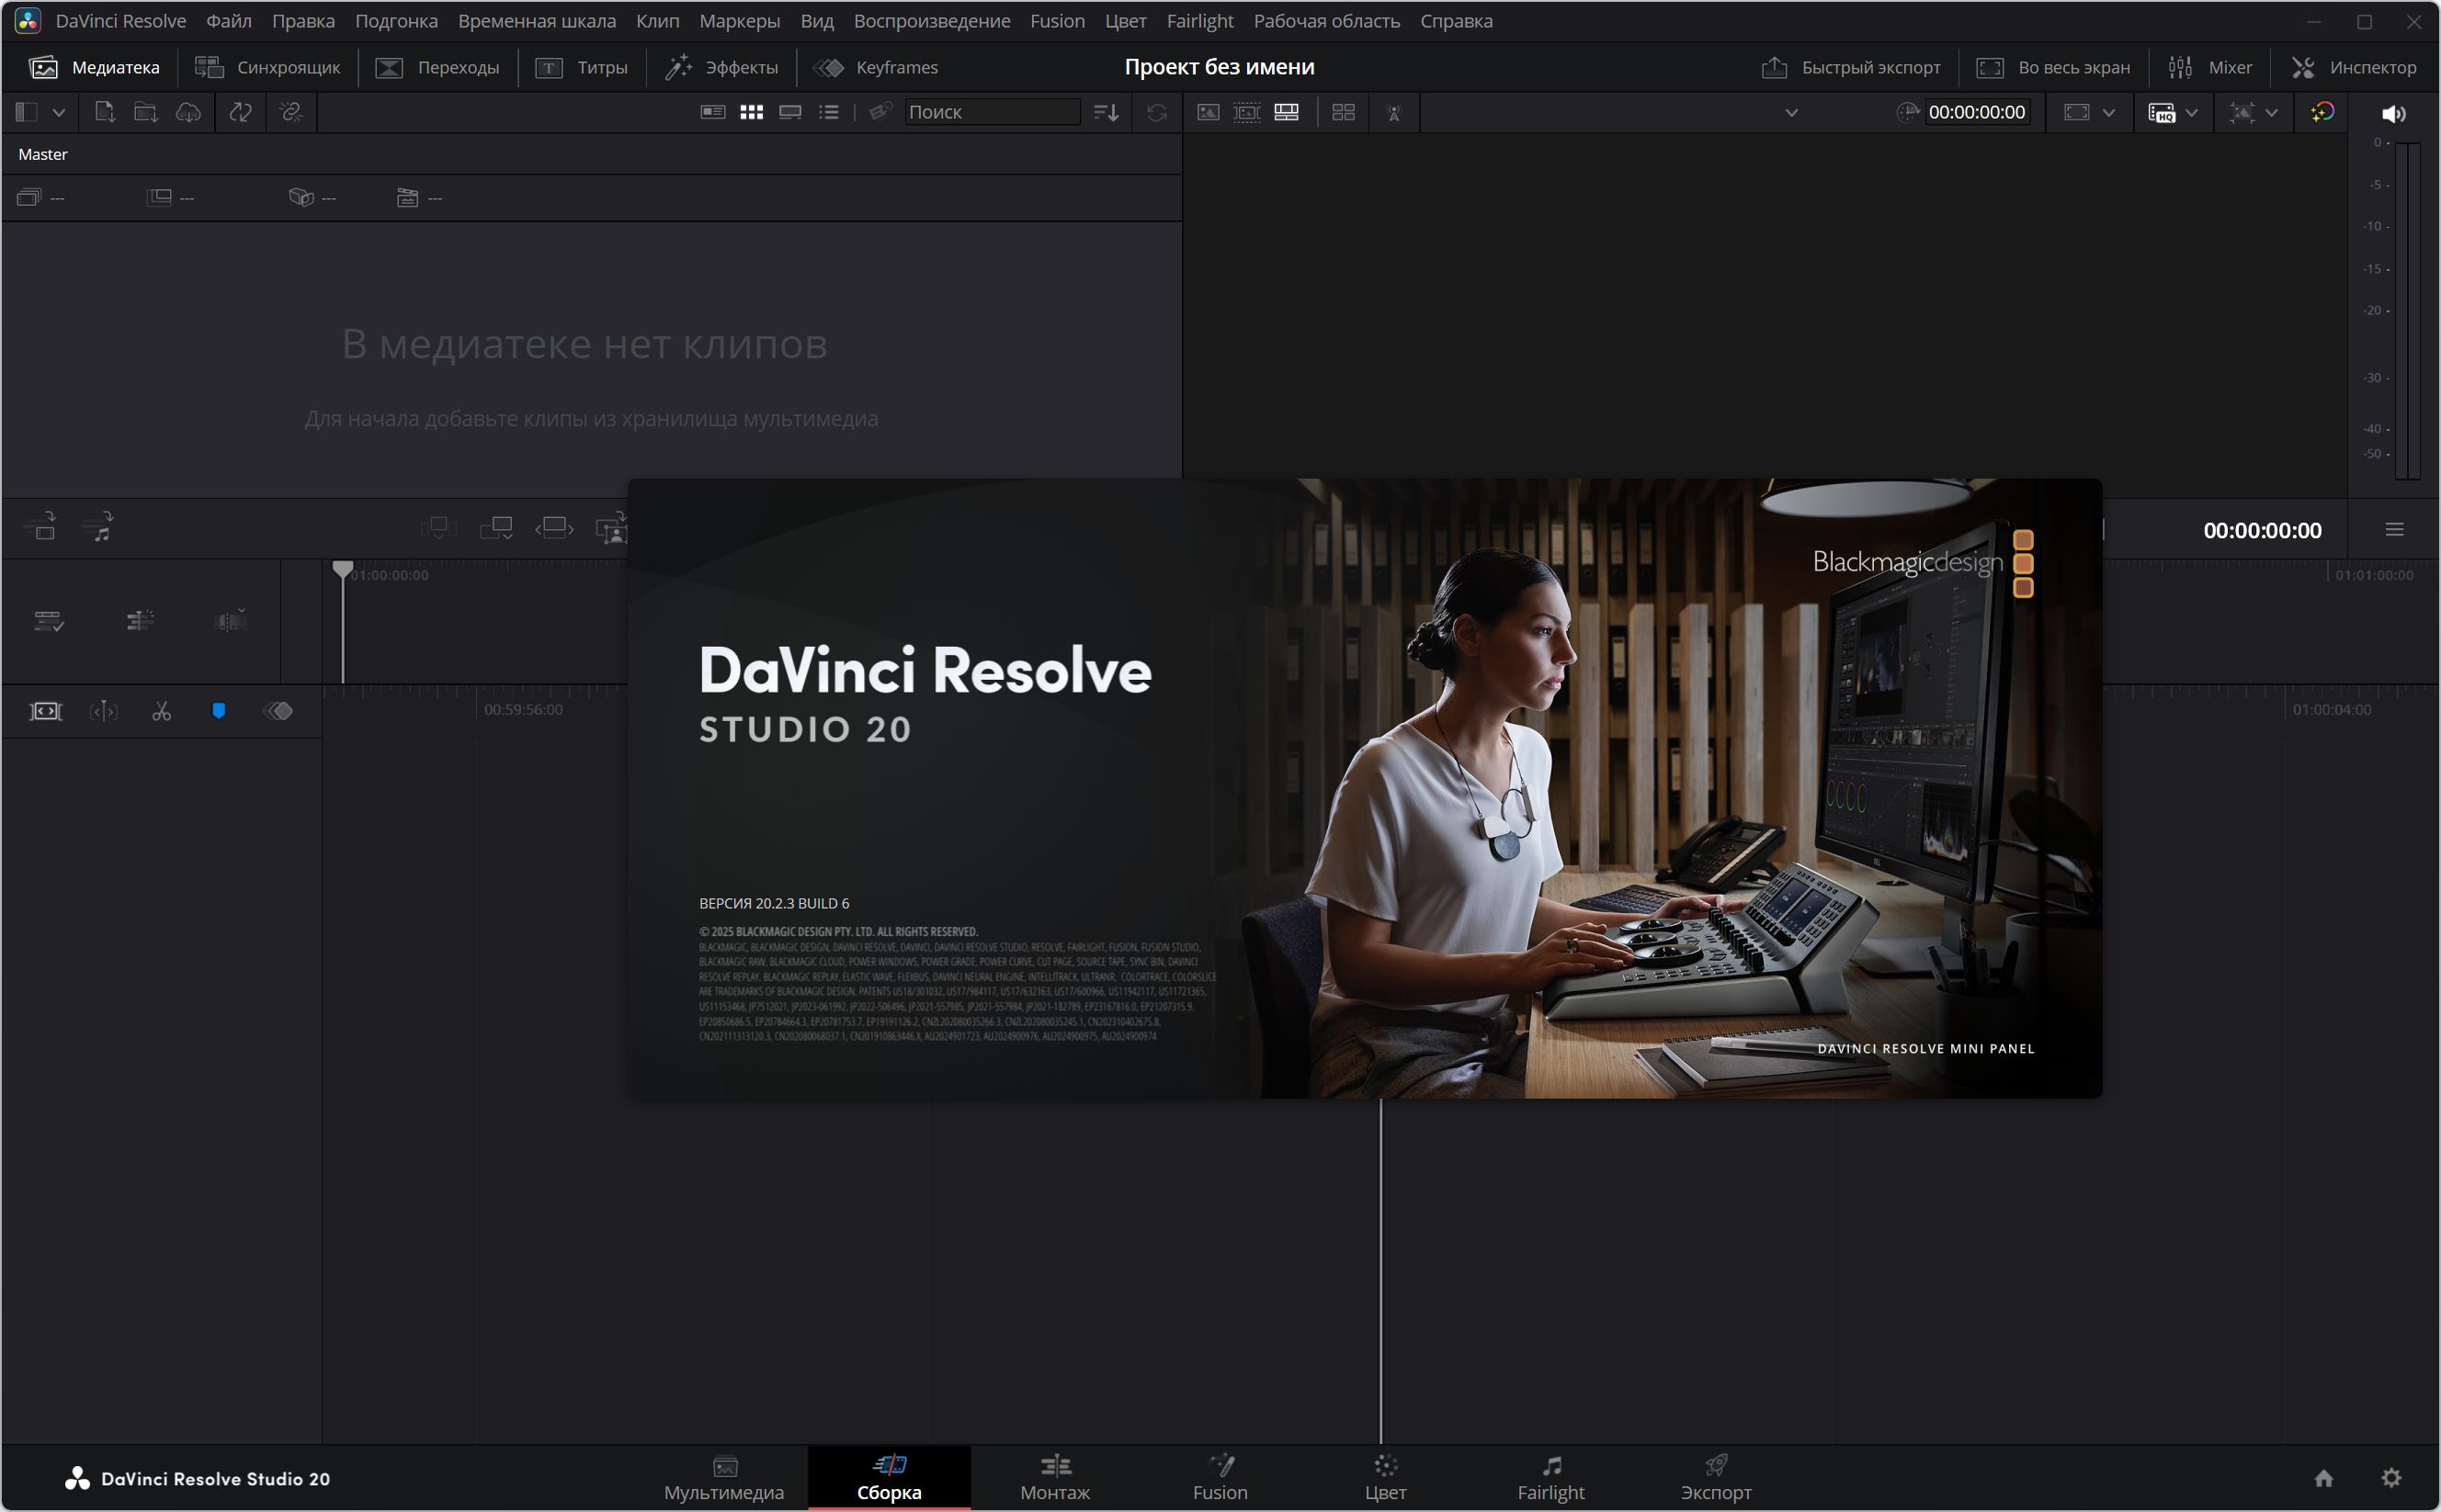The image size is (2441, 1512).
Task: Click the Поиск search field
Action: point(991,112)
